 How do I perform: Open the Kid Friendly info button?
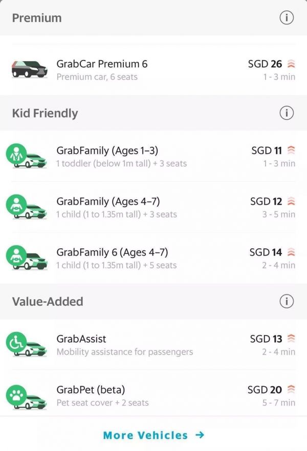(x=288, y=113)
